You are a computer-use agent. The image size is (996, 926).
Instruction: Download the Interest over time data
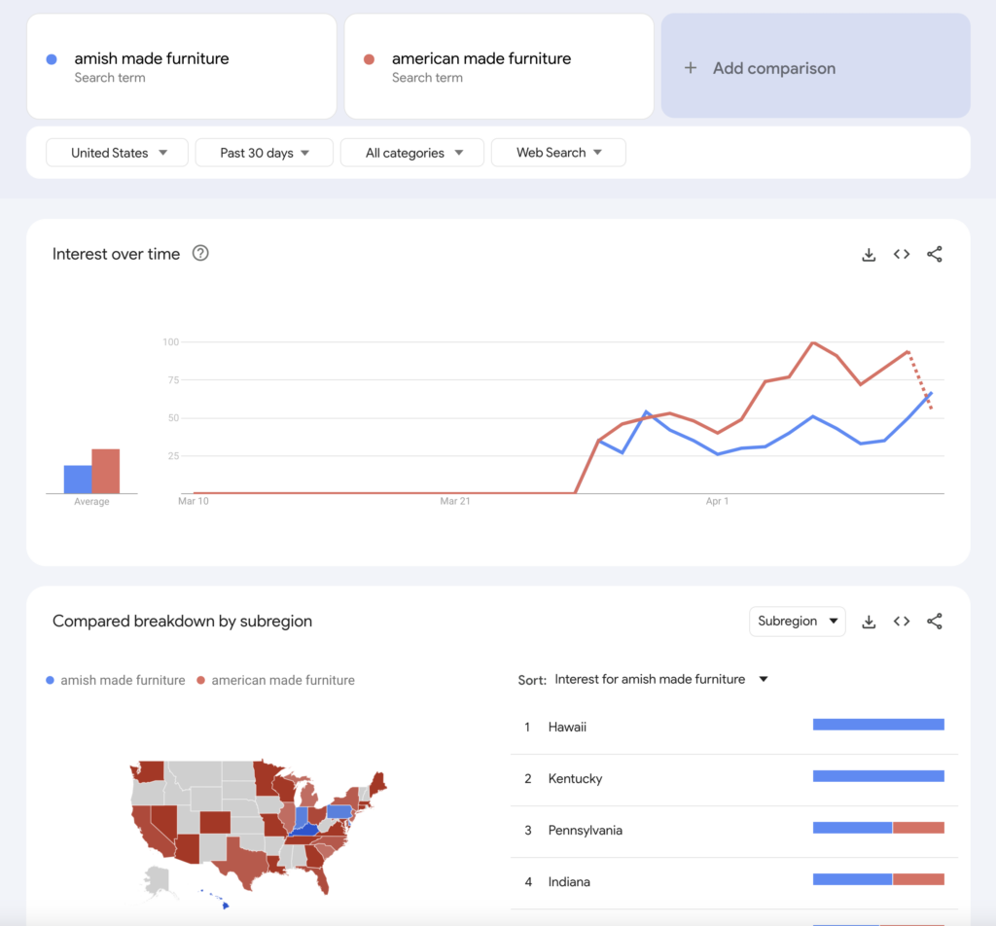click(x=869, y=254)
